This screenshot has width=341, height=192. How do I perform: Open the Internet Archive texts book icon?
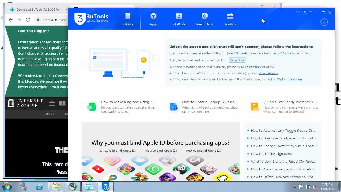(x=63, y=103)
